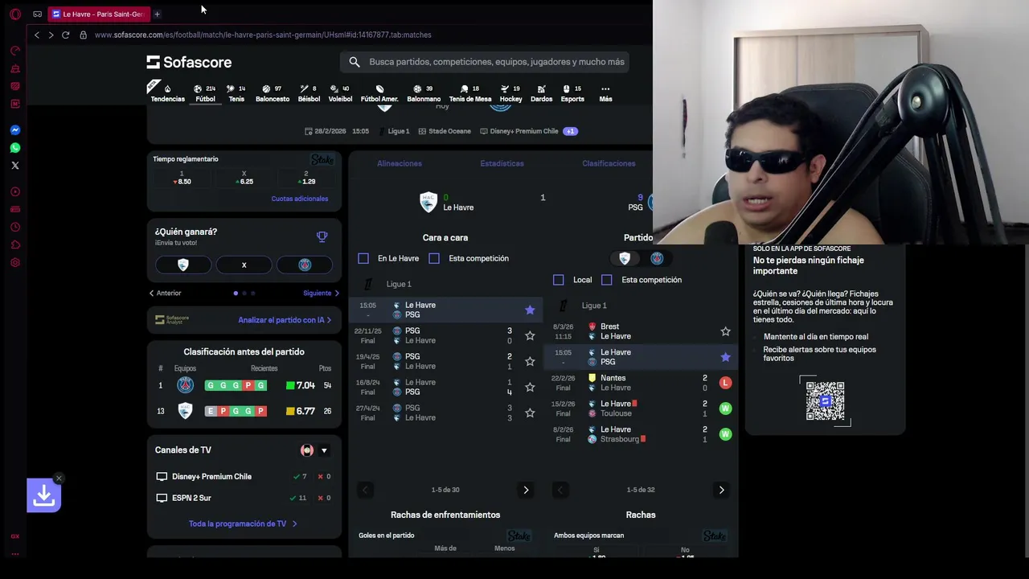Viewport: 1029px width, 579px height.
Task: Click Cuotas adicionales link
Action: [x=300, y=199]
